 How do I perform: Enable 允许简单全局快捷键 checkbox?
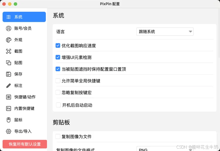tap(58, 81)
